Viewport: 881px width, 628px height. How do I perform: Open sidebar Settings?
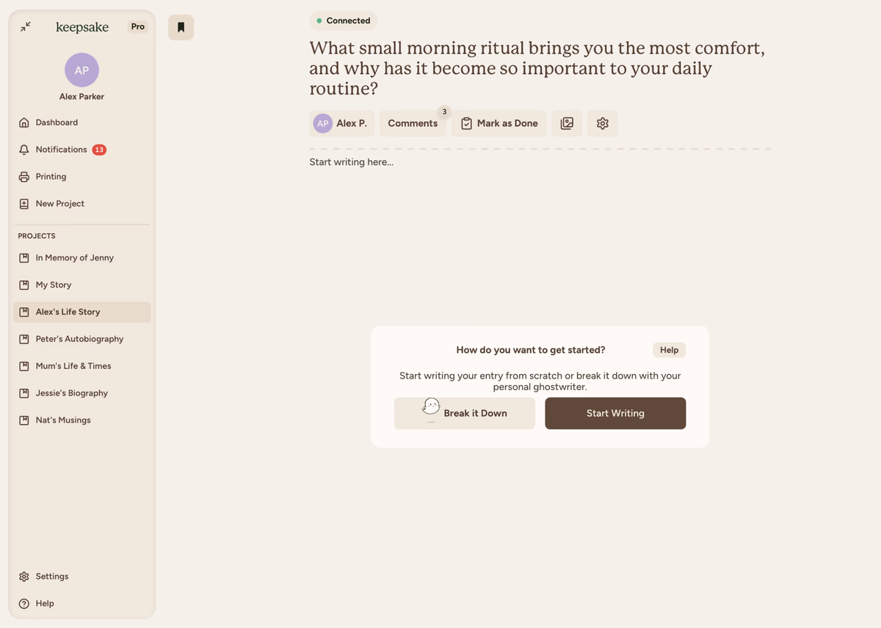(51, 577)
